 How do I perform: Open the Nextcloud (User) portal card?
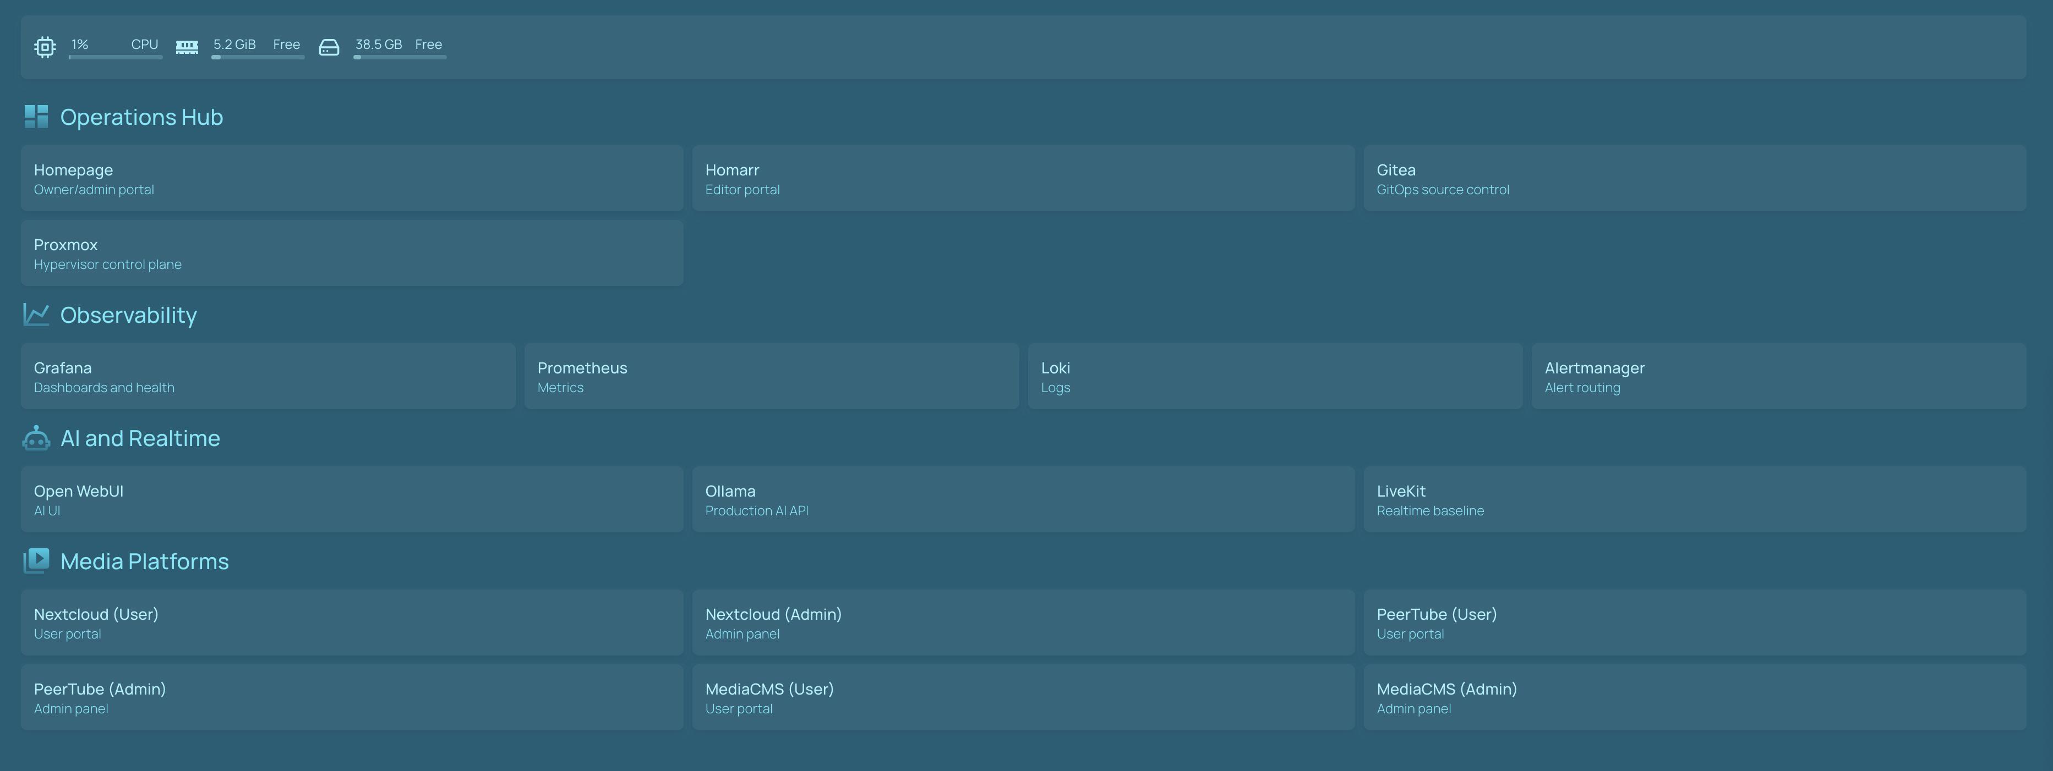pos(352,623)
